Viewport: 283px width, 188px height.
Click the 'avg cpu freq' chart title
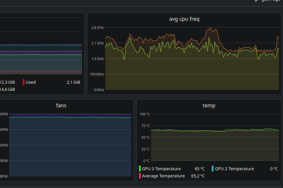click(x=184, y=19)
